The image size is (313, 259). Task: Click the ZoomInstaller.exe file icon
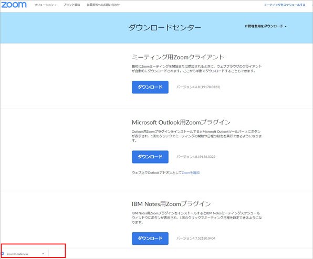(x=3, y=254)
